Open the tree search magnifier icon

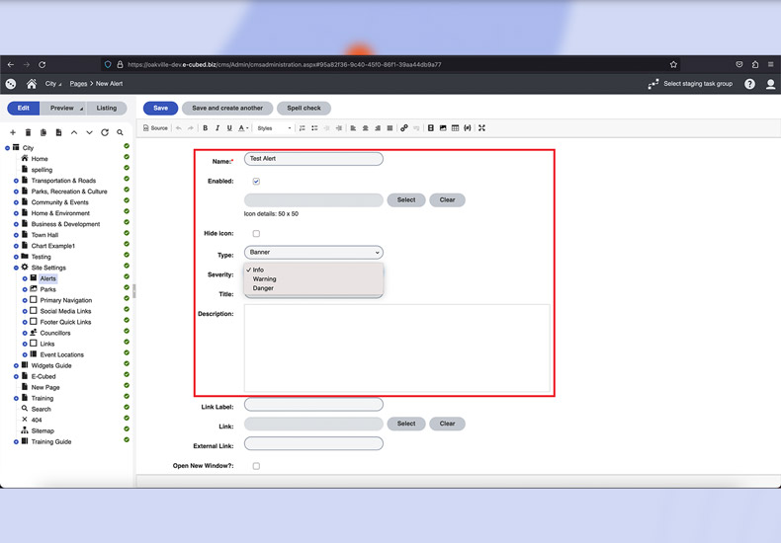pos(120,132)
